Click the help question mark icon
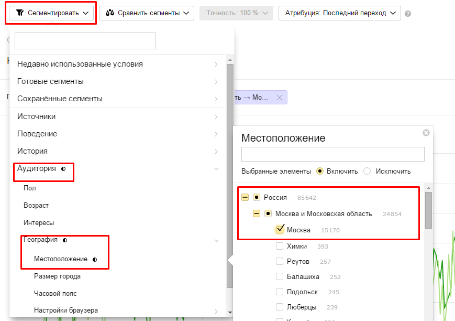455x321 pixels. tap(408, 14)
